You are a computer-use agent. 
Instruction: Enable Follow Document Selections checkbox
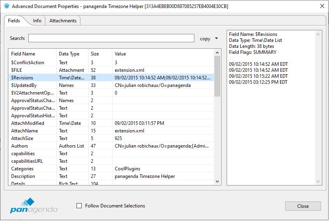79,206
